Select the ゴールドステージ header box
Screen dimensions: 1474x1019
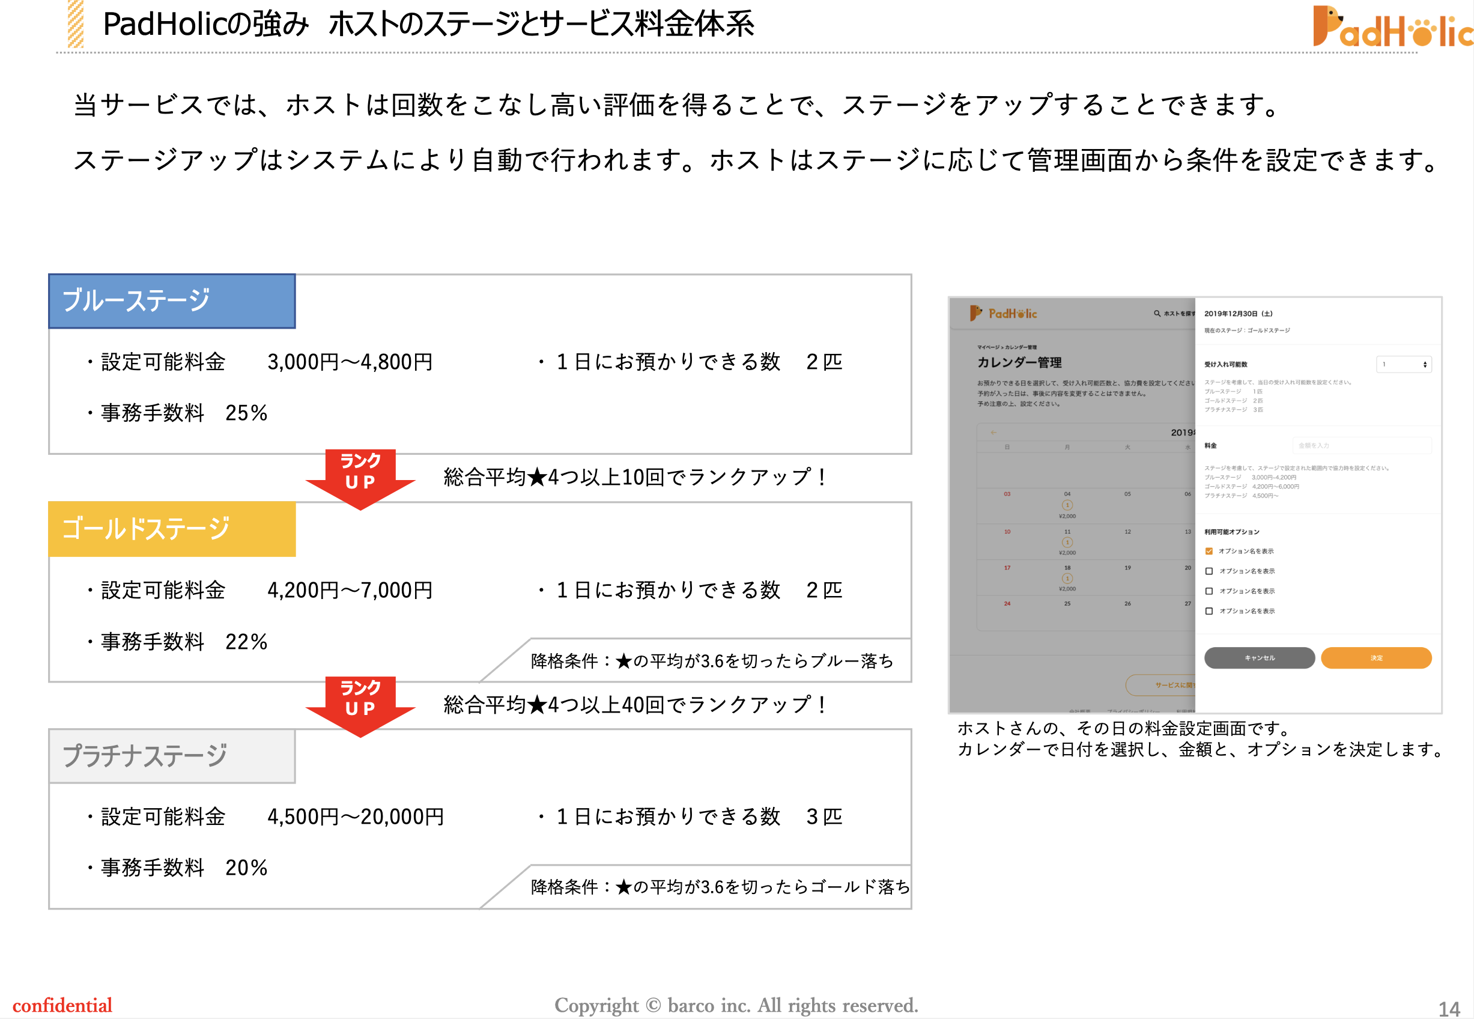click(172, 529)
